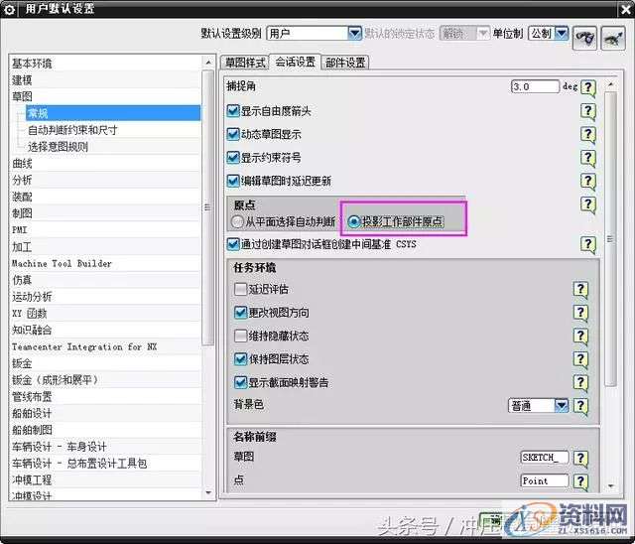Open 默认的锁定状态 dropdown
This screenshot has width=635, height=544.
[483, 33]
